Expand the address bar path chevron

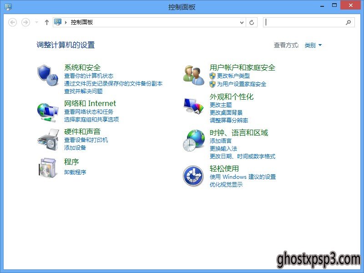66,22
